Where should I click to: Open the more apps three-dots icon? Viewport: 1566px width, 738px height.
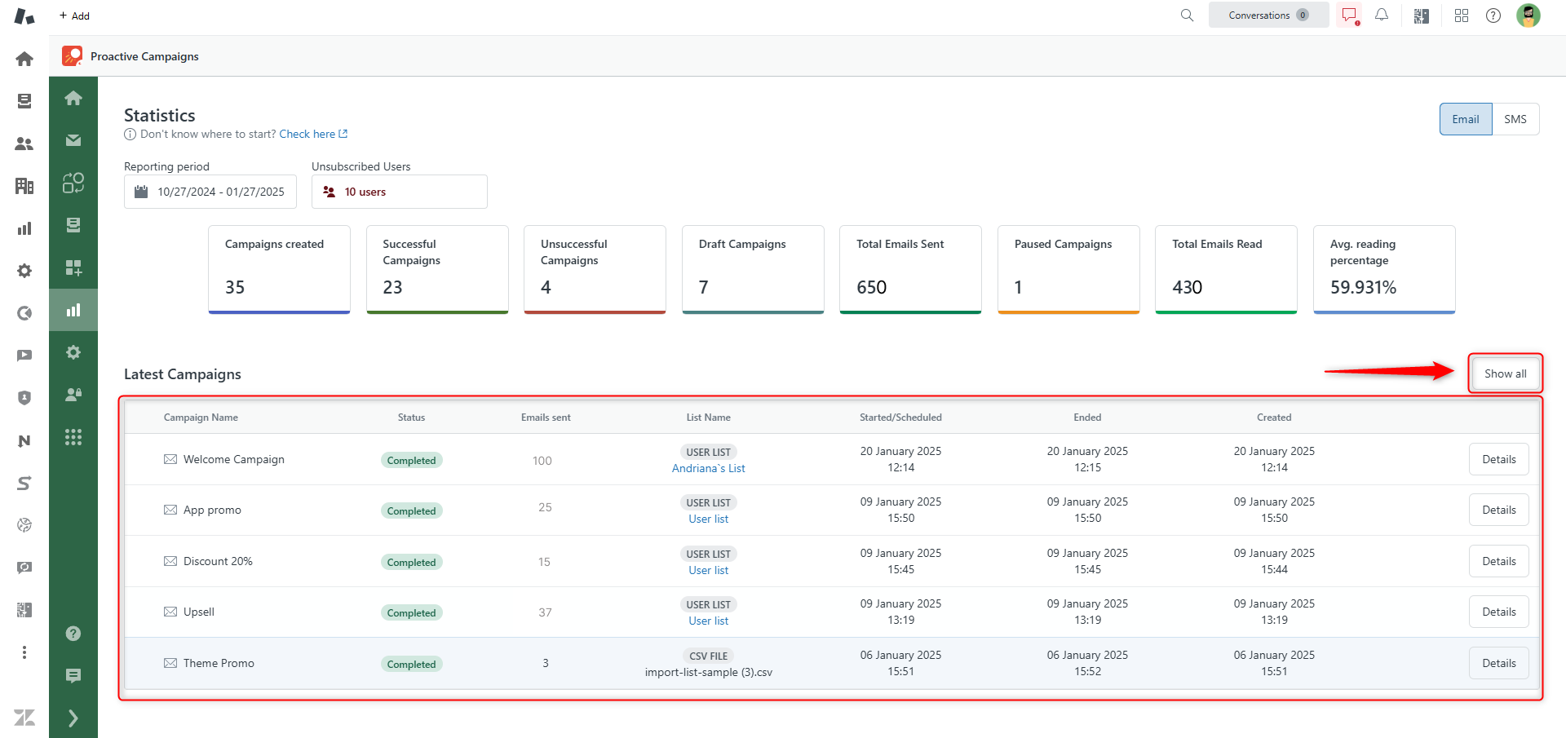pyautogui.click(x=24, y=652)
